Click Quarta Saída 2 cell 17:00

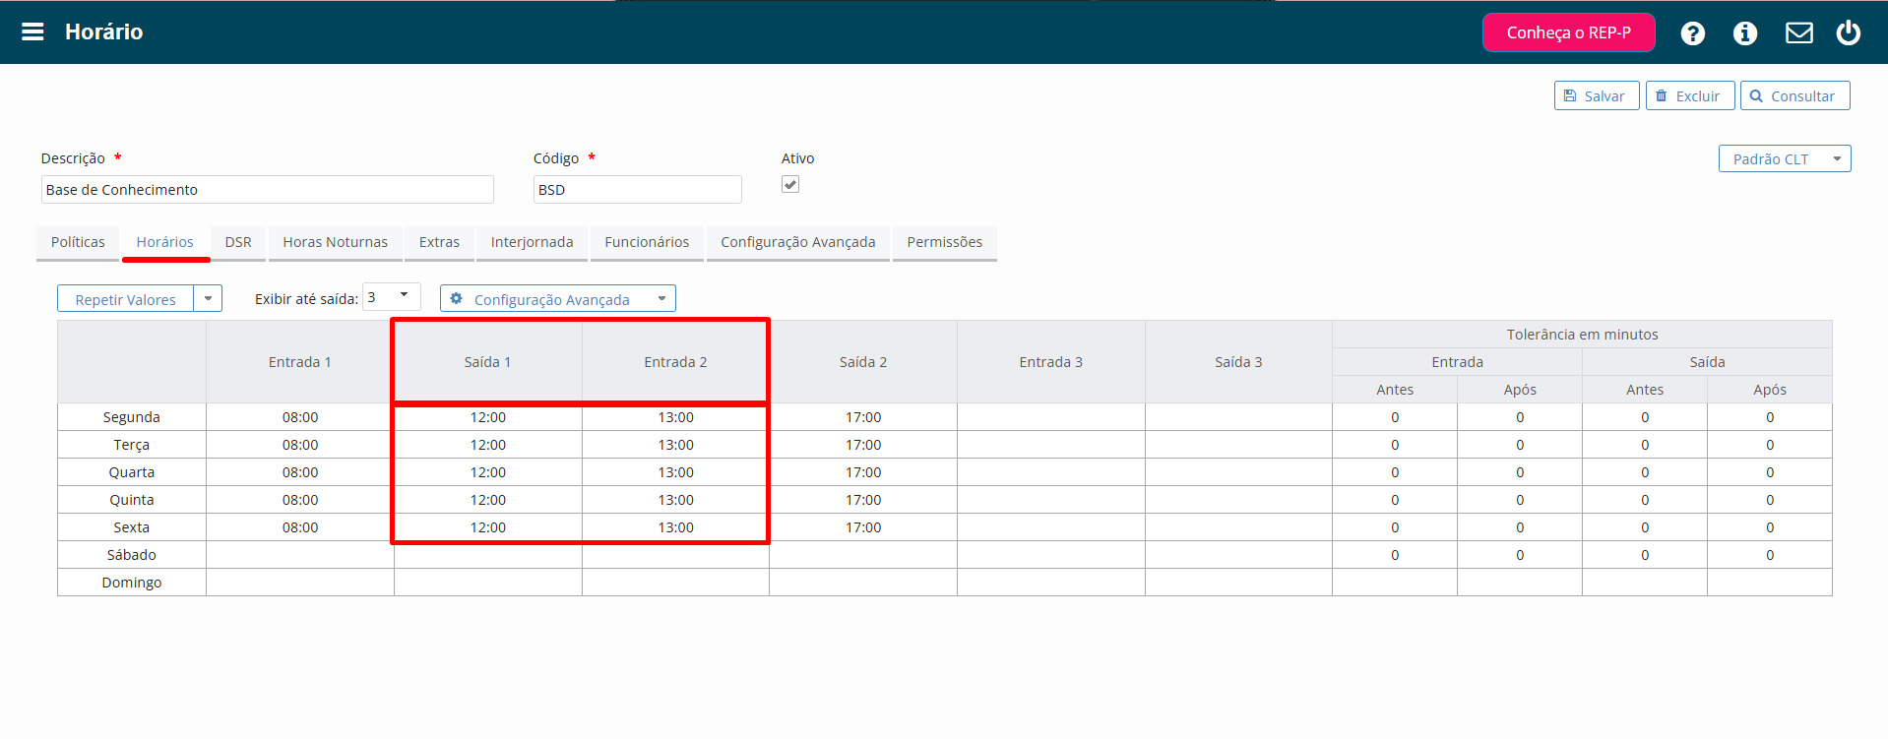pos(863,472)
